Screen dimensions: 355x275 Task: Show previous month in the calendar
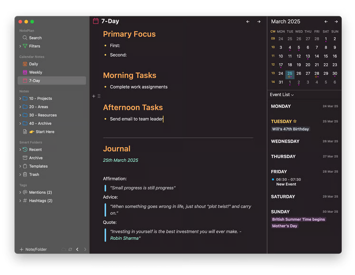click(326, 22)
